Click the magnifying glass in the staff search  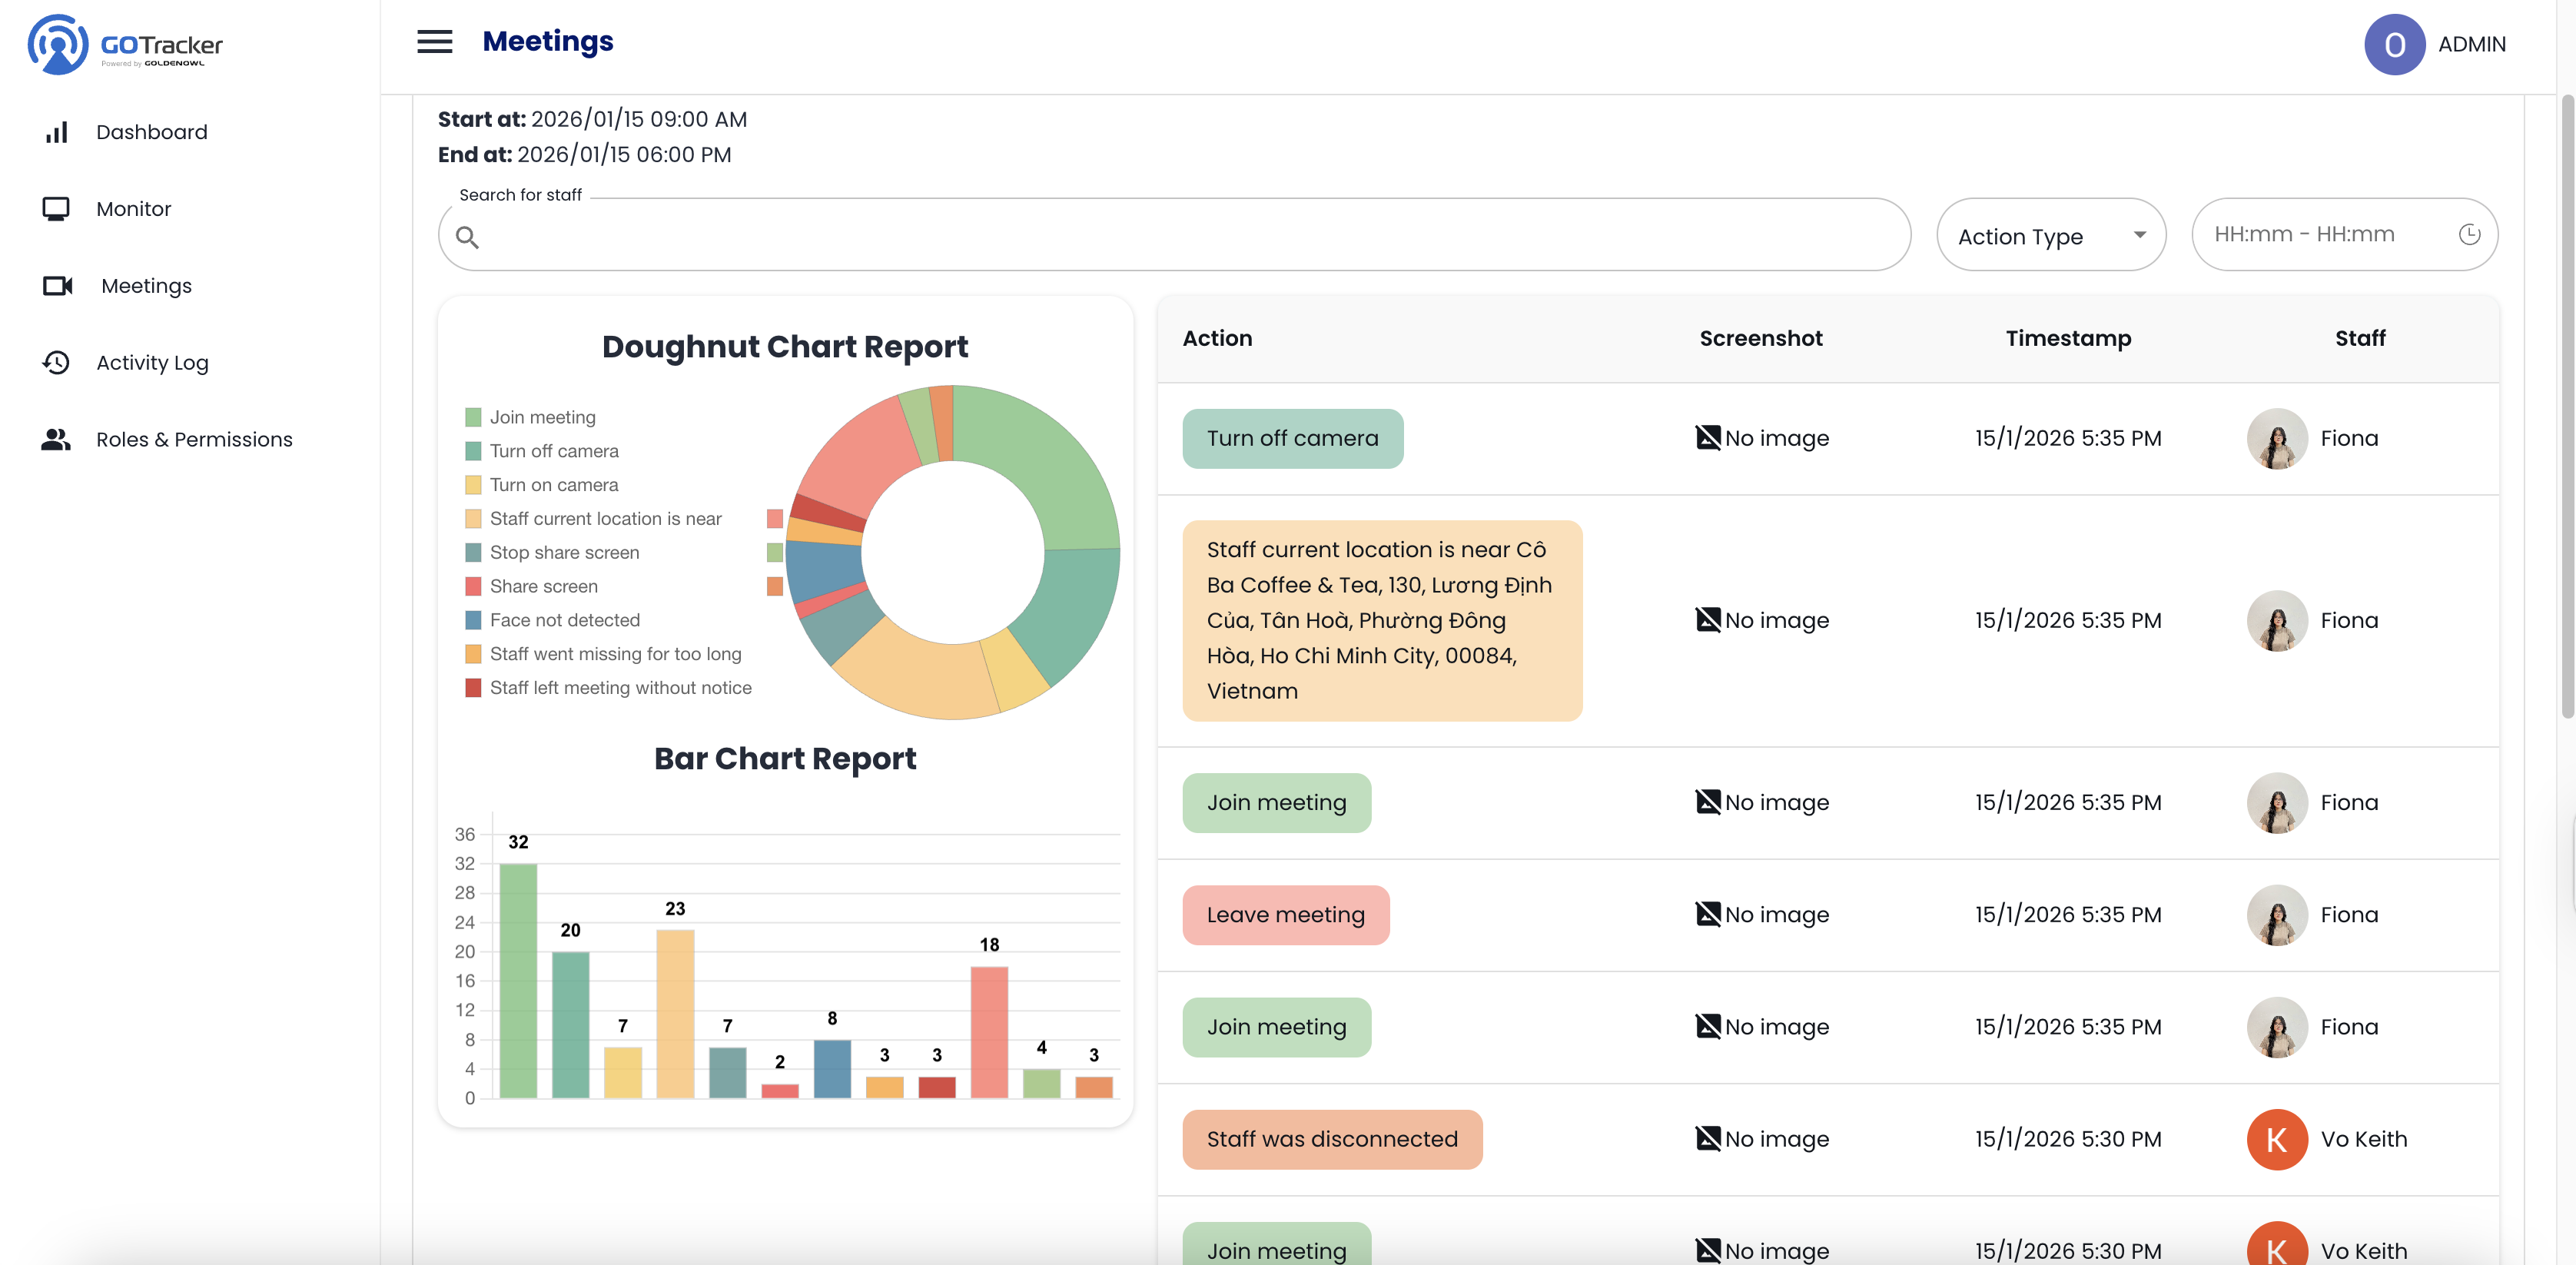coord(469,237)
